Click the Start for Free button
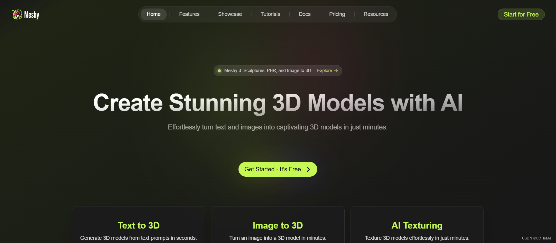The image size is (556, 243). tap(521, 14)
